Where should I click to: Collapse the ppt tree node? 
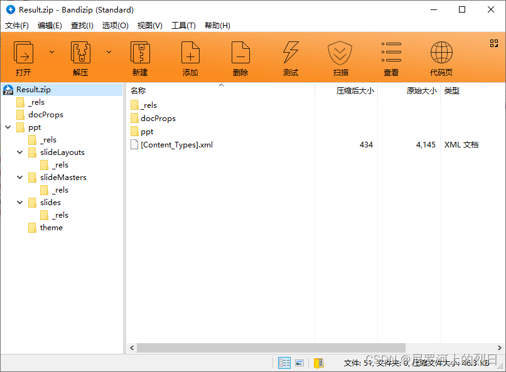(8, 127)
